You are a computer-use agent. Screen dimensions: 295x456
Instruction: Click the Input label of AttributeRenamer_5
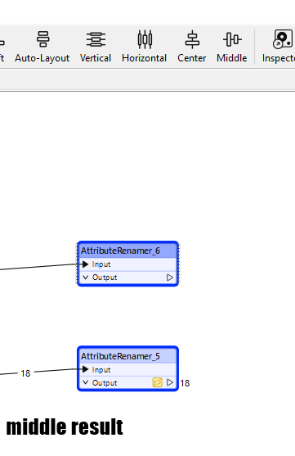pyautogui.click(x=101, y=369)
